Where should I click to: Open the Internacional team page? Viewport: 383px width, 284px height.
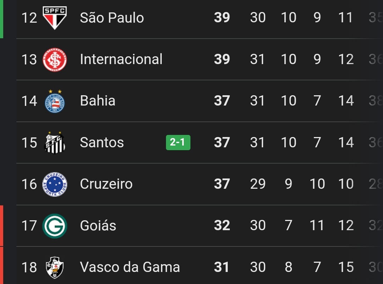point(121,59)
